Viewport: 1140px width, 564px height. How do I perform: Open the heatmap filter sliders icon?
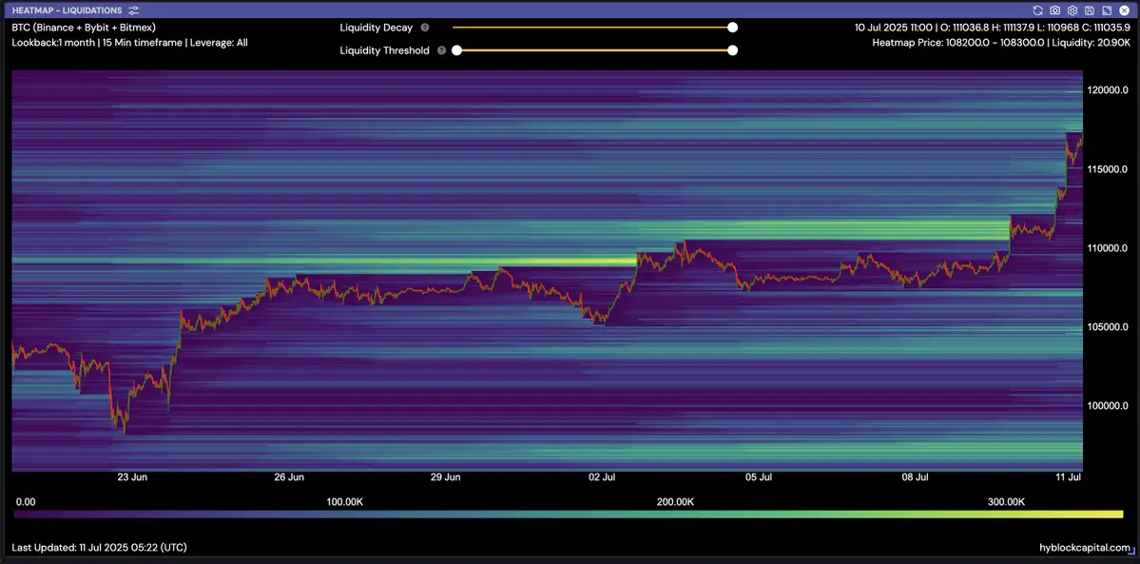click(133, 10)
